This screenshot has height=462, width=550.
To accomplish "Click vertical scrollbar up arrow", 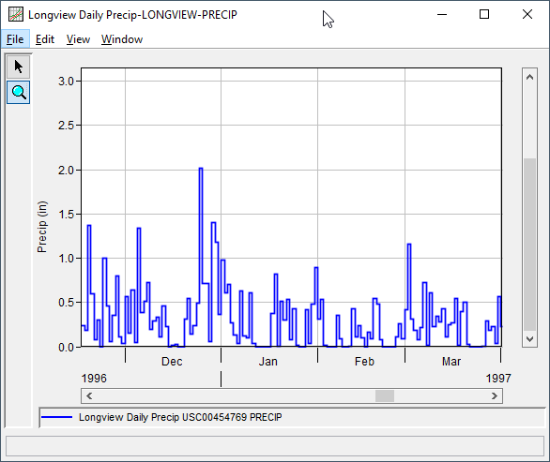I will tap(529, 77).
